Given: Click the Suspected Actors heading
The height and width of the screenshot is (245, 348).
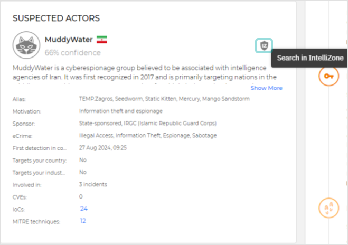Looking at the screenshot, I should tap(56, 18).
